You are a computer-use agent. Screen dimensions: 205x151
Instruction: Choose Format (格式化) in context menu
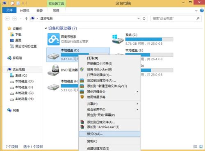[110, 134]
